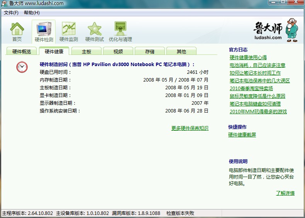The height and width of the screenshot is (218, 305).
Task: Click the 快捷操作 section heading
Action: tap(237, 127)
